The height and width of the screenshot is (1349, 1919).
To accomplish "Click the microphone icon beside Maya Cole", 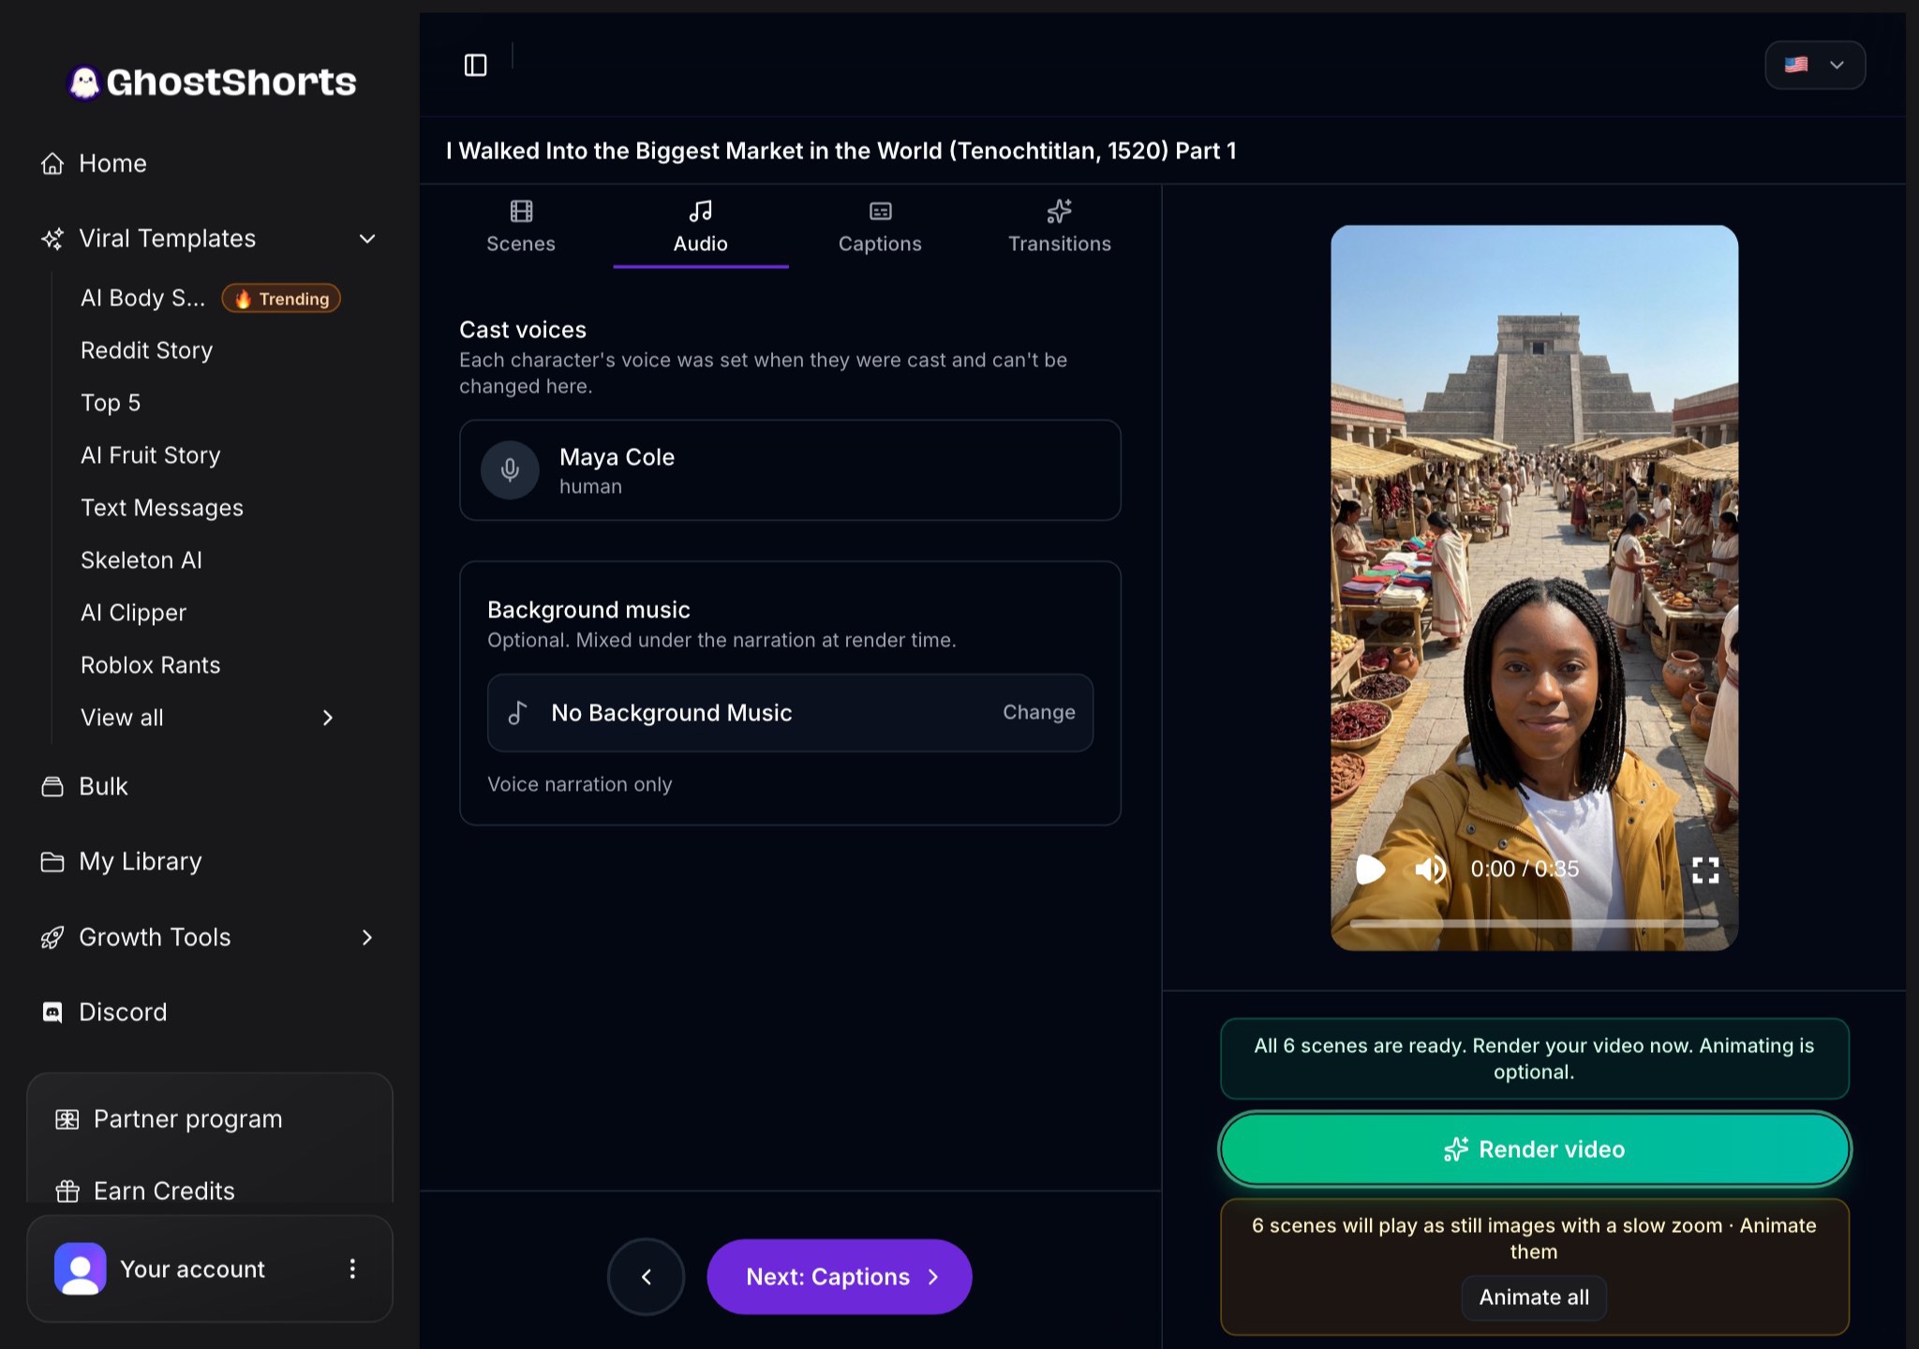I will [510, 469].
